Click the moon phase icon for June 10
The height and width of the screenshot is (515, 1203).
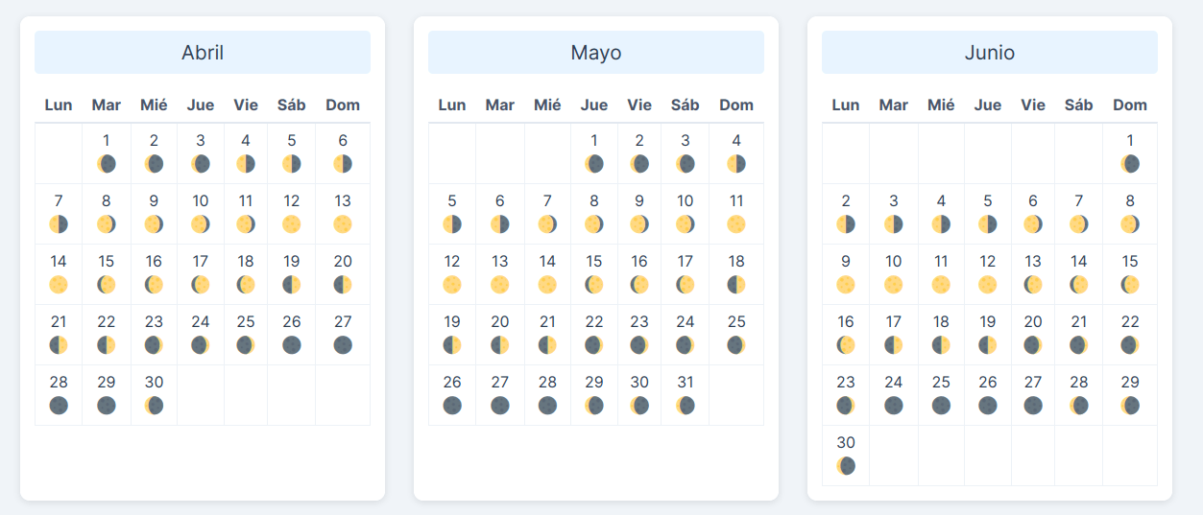pyautogui.click(x=894, y=285)
